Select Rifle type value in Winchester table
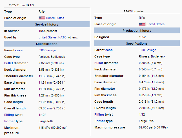 tap(142, 18)
